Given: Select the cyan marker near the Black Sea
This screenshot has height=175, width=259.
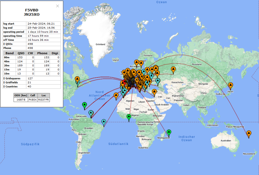Looking at the screenshot, I should coord(158,81).
